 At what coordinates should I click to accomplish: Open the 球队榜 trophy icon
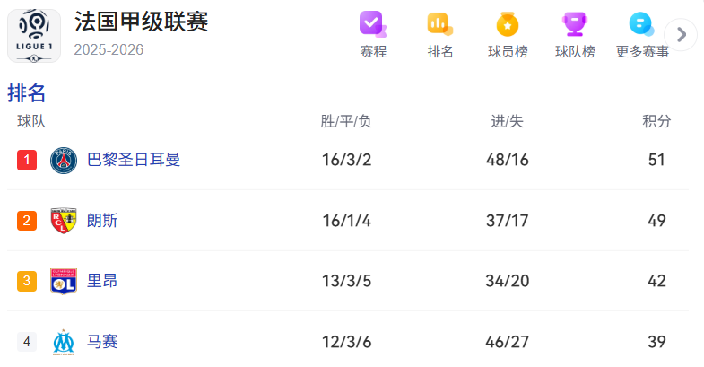click(575, 23)
